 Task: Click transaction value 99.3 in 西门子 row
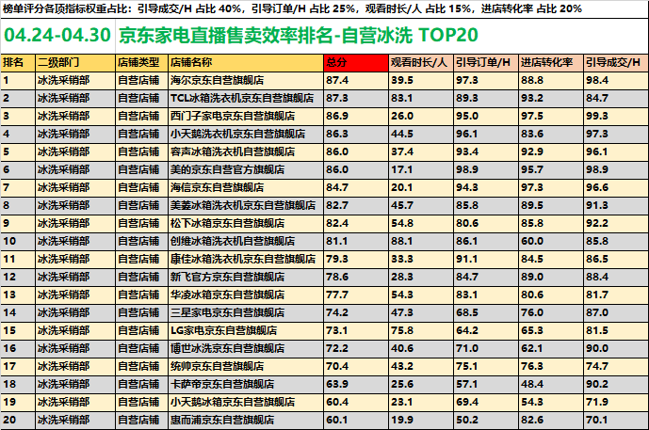pos(616,116)
